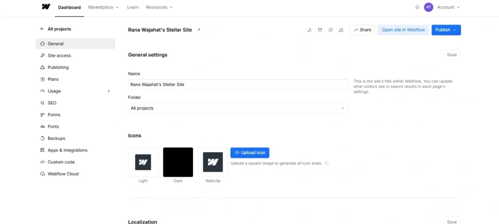Screen dimensions: 499x224
Task: Click the archive site icon
Action: coord(320,30)
